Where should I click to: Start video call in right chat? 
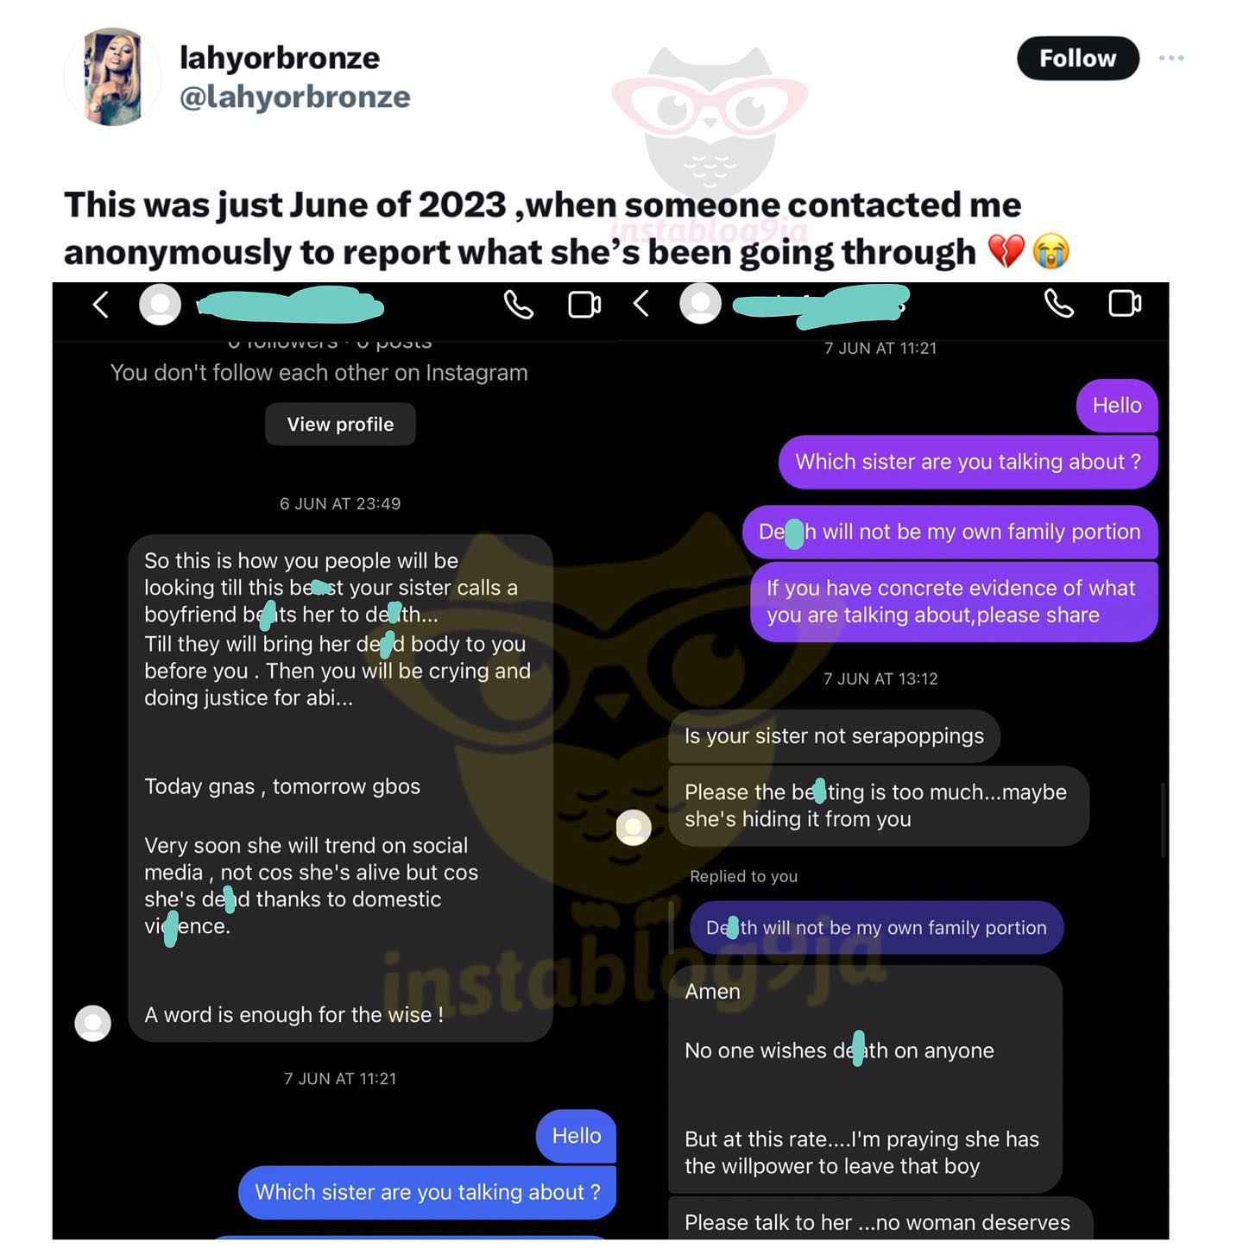(x=1125, y=304)
